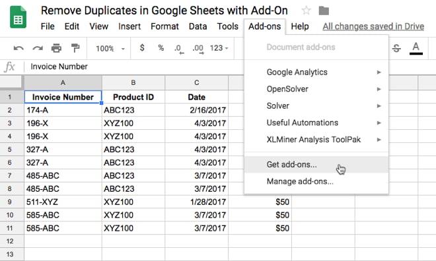Open the 123 more formats dropdown
The height and width of the screenshot is (261, 436).
pos(219,48)
